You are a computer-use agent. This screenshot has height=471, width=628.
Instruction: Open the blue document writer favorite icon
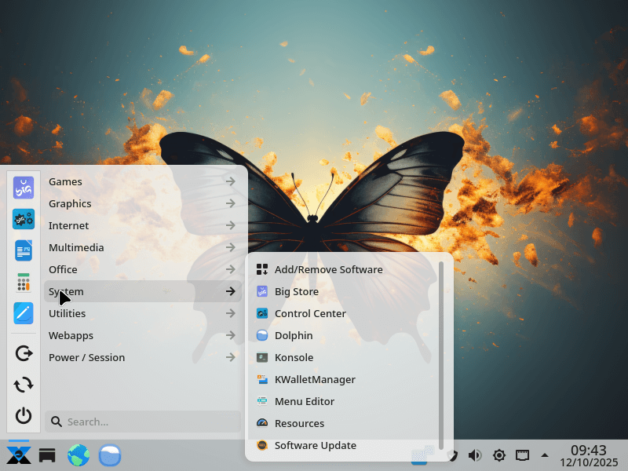pos(24,250)
